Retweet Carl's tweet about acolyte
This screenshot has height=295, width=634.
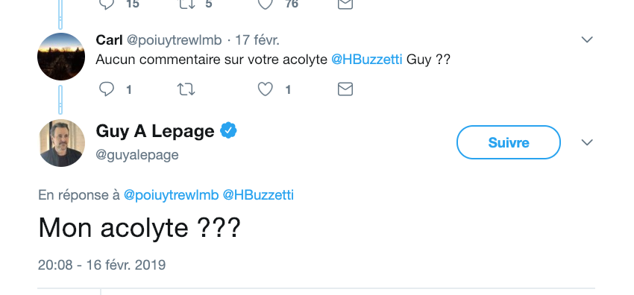(186, 89)
